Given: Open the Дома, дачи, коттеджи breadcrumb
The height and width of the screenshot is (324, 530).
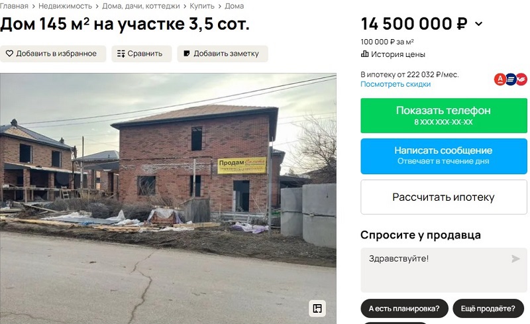Looking at the screenshot, I should [x=141, y=6].
